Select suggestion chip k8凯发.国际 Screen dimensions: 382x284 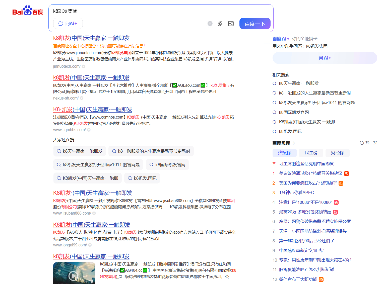tap(142, 178)
